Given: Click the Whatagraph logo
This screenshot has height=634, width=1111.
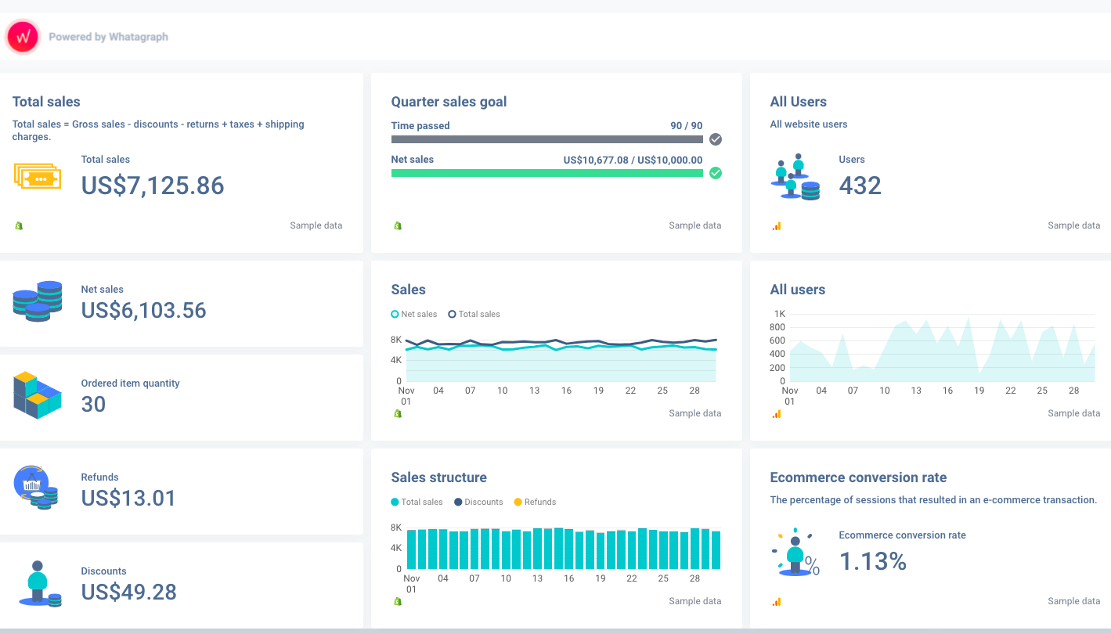Looking at the screenshot, I should (22, 36).
